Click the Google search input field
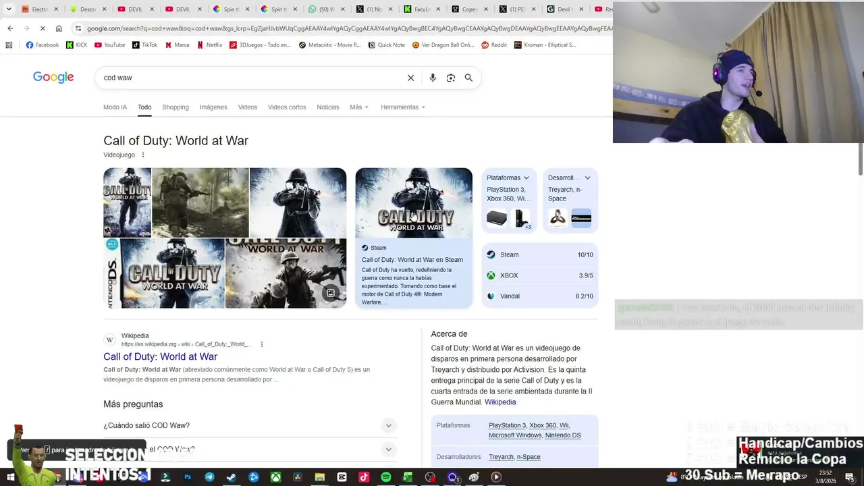864x486 pixels. click(251, 78)
